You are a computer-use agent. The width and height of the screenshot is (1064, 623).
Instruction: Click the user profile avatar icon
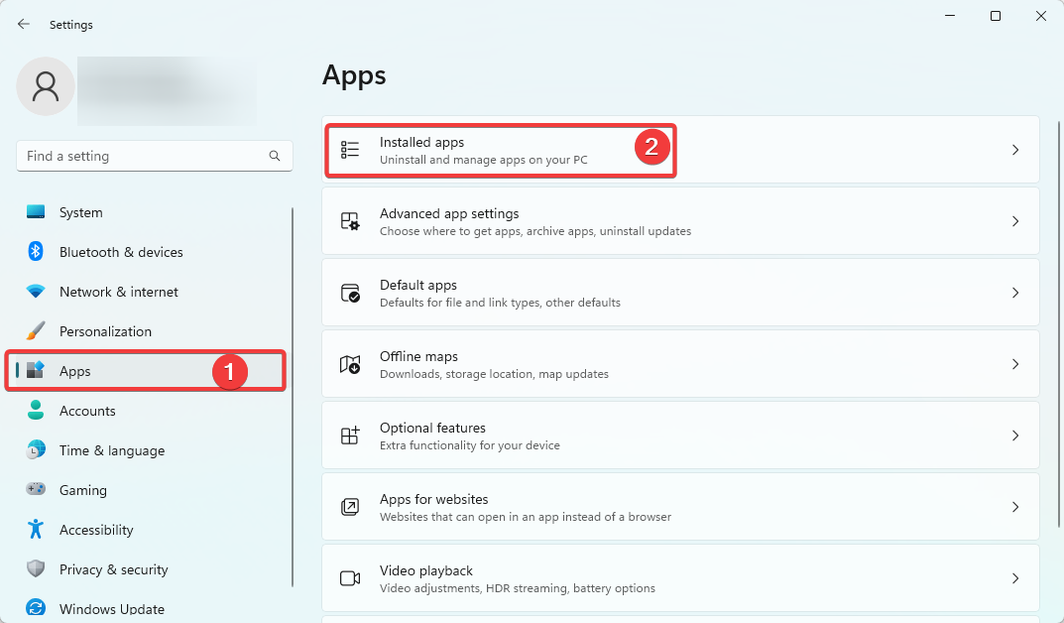[x=46, y=86]
